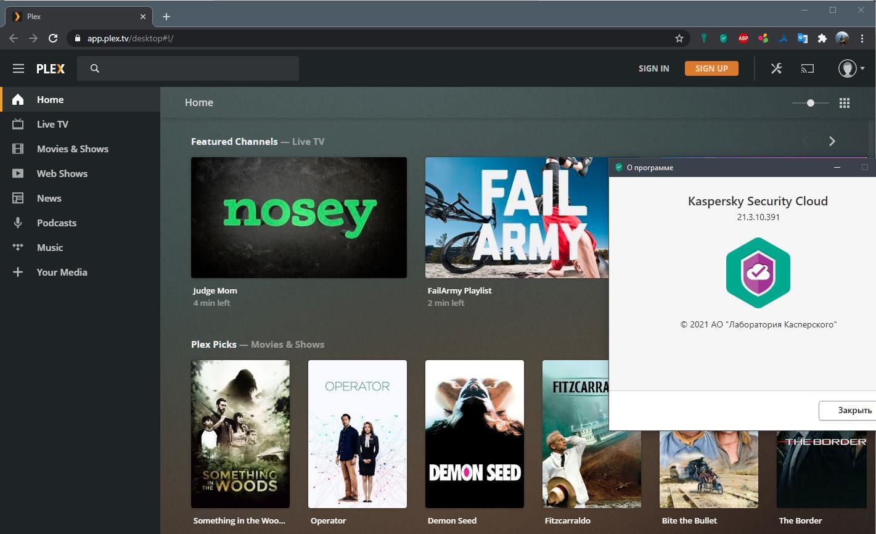Open Web Shows section
The width and height of the screenshot is (876, 534).
[80, 173]
